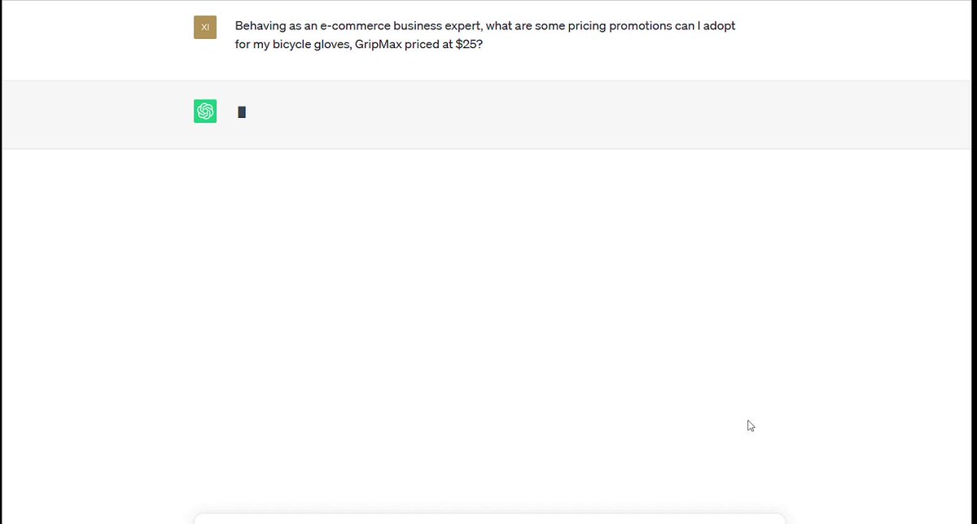Click the word priced in second line
The height and width of the screenshot is (524, 977).
click(421, 44)
